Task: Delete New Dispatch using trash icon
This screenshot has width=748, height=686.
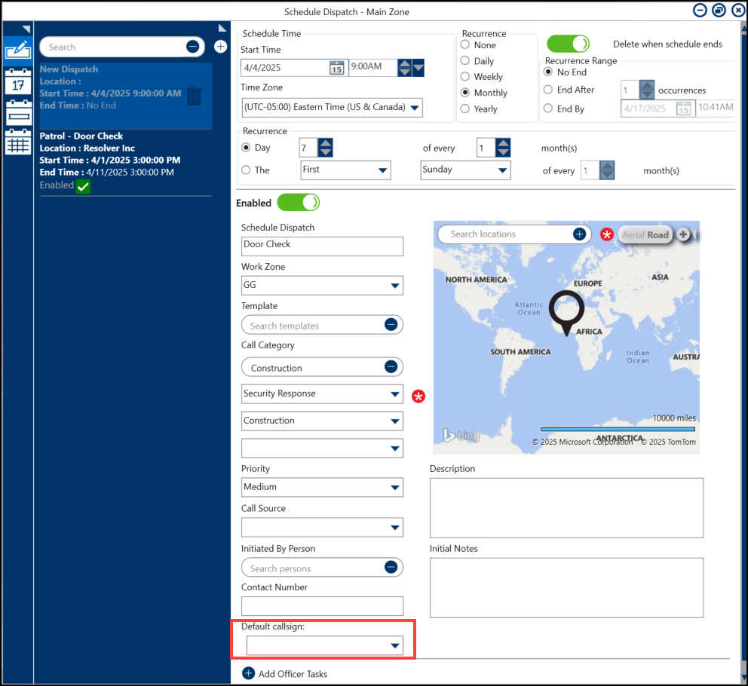Action: [x=194, y=96]
